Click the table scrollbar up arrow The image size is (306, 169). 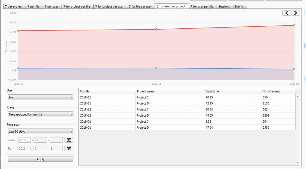click(297, 96)
